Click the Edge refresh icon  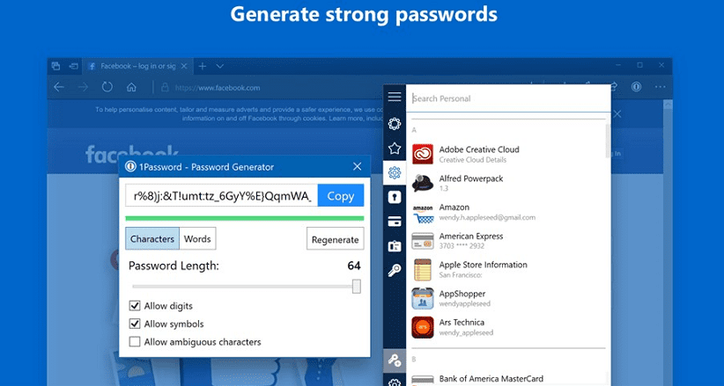[107, 87]
